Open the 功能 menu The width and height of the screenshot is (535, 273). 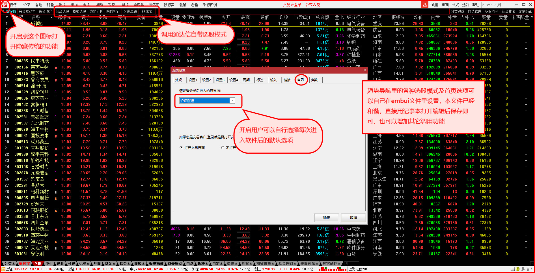click(435, 5)
